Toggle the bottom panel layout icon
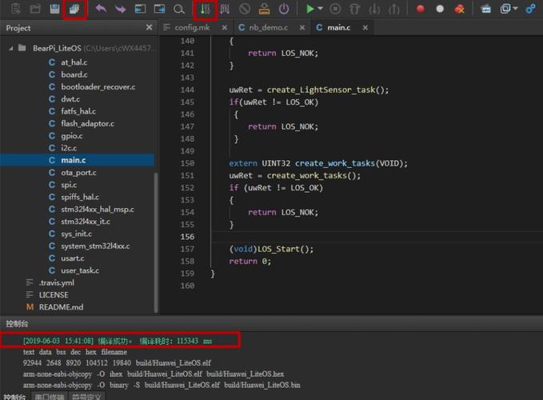Viewport: 543px width, 400px height. (x=159, y=9)
